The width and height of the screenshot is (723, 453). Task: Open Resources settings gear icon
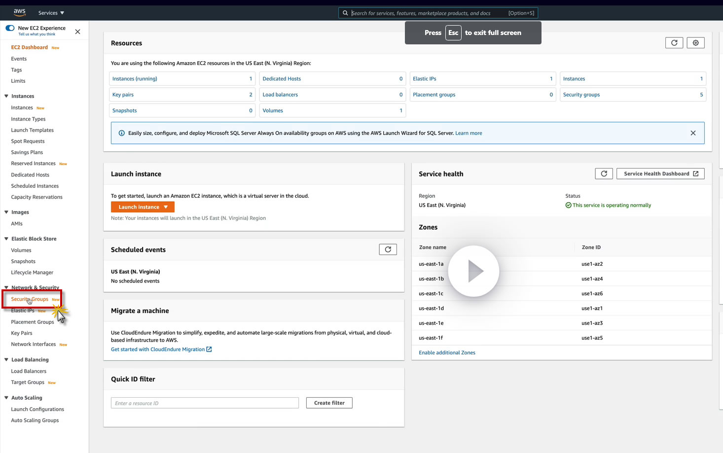pos(695,43)
